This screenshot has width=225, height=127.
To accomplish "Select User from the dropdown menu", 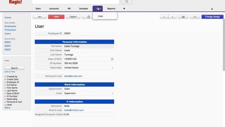I will click(x=101, y=16).
